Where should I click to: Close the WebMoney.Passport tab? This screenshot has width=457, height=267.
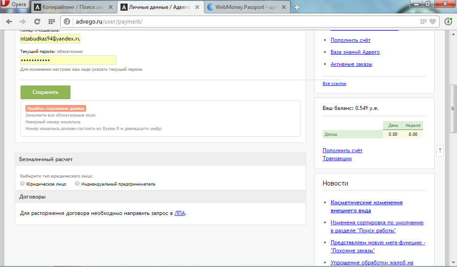pos(283,7)
